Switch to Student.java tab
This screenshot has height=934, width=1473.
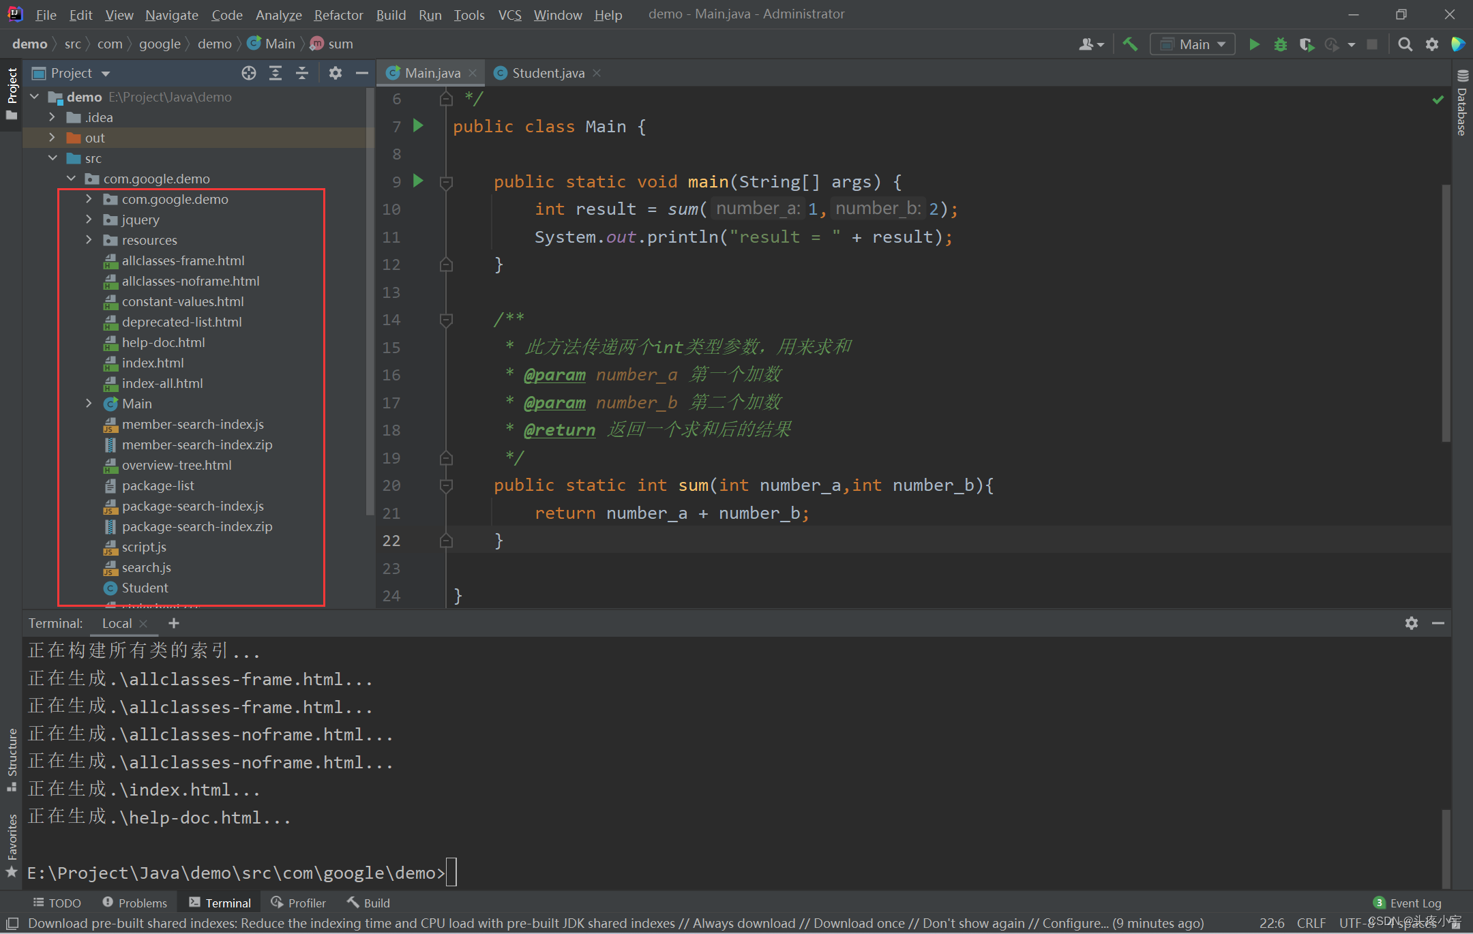tap(548, 73)
